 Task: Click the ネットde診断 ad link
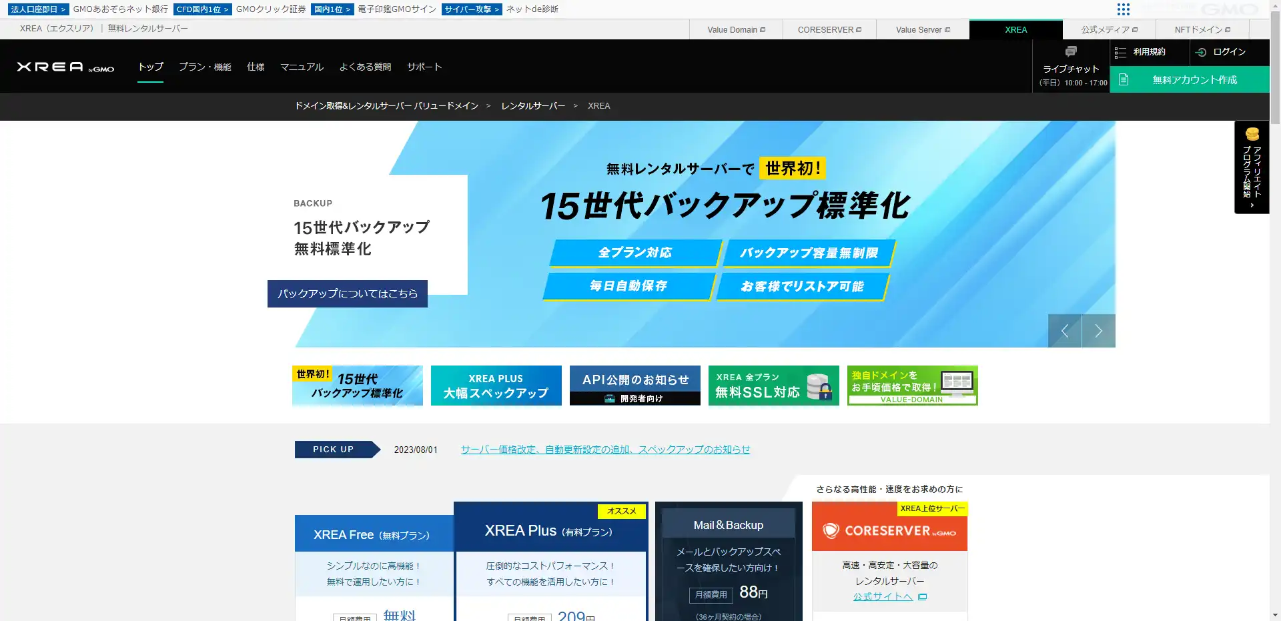pyautogui.click(x=532, y=9)
